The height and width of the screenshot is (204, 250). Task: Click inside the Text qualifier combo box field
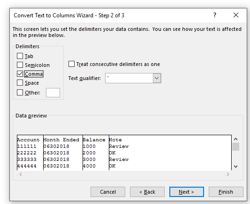click(x=129, y=78)
